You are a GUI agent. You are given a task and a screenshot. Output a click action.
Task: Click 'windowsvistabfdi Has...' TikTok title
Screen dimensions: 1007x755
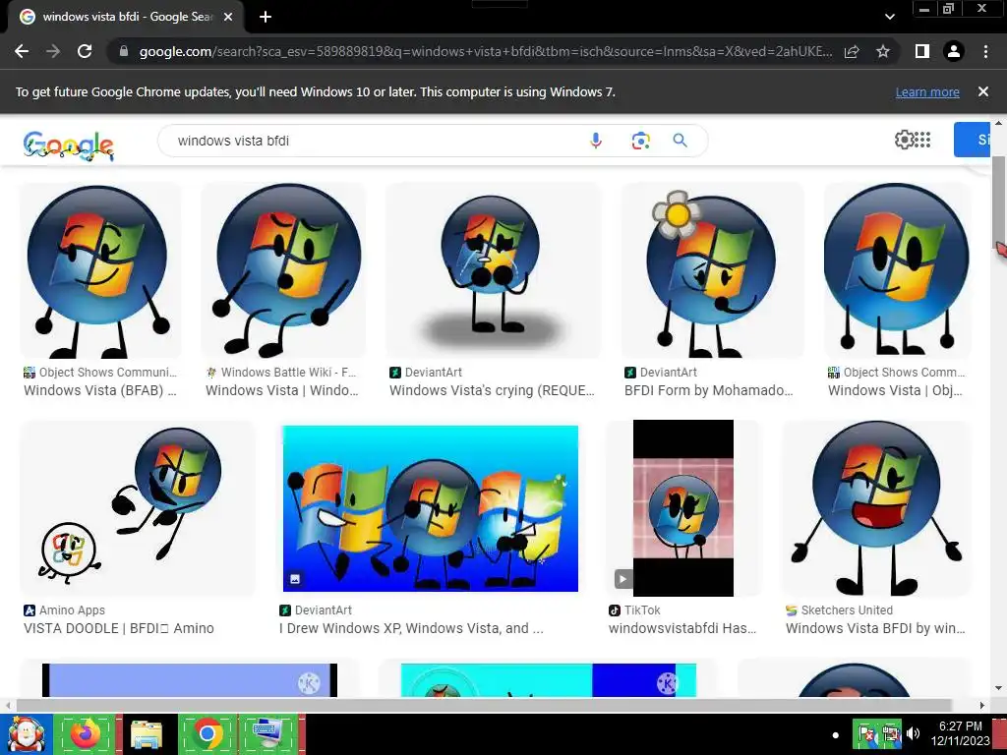click(682, 628)
